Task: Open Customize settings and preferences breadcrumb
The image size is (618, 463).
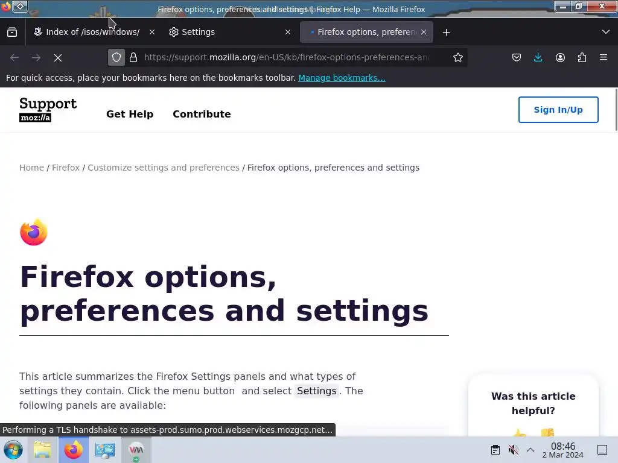Action: tap(163, 168)
